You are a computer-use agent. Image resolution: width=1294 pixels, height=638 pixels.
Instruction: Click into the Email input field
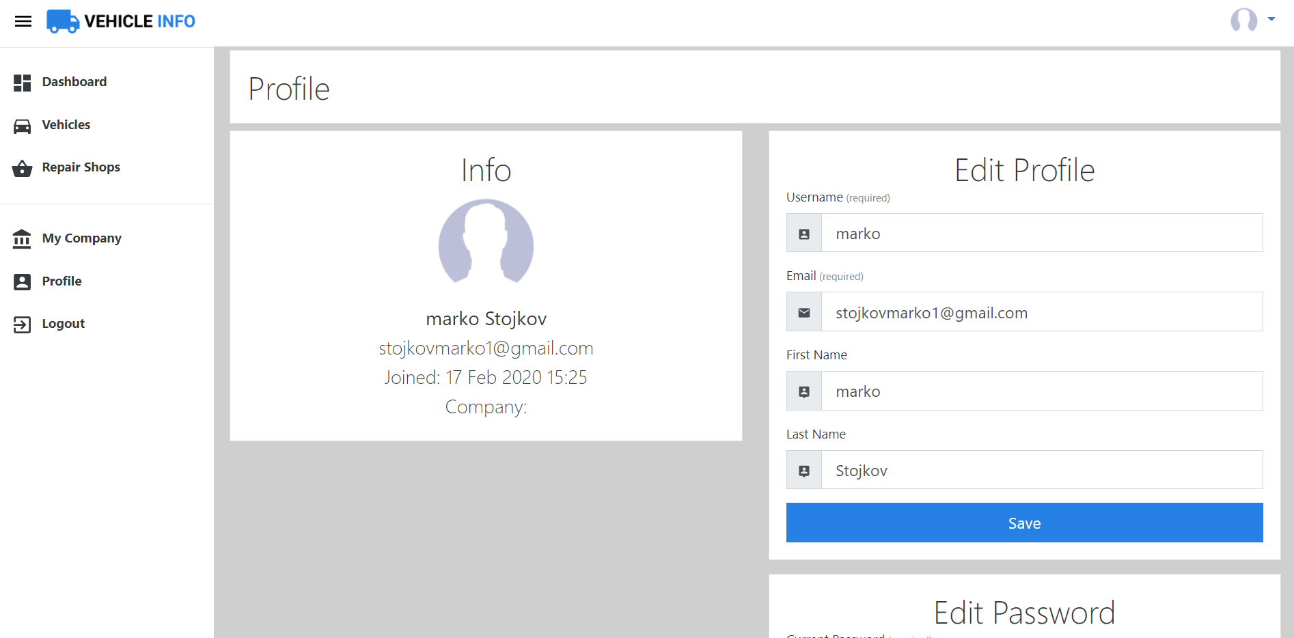pyautogui.click(x=1041, y=312)
